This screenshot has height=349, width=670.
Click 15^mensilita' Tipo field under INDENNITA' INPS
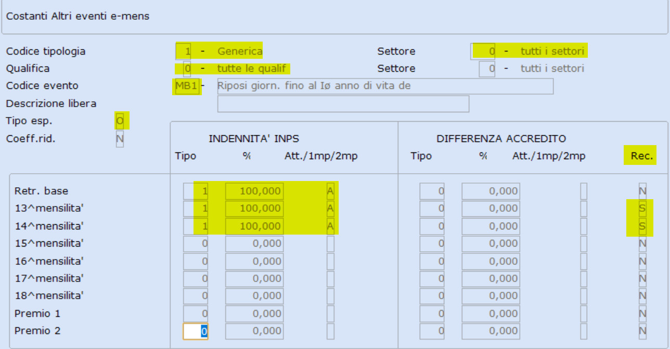click(x=196, y=243)
